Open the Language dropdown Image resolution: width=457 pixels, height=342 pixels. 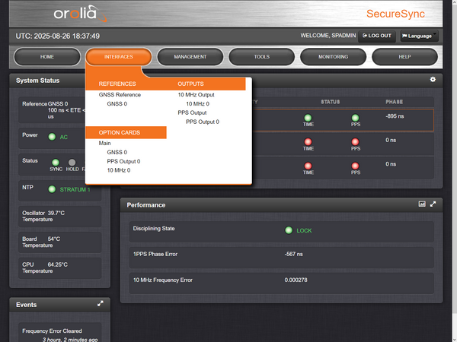coord(419,36)
